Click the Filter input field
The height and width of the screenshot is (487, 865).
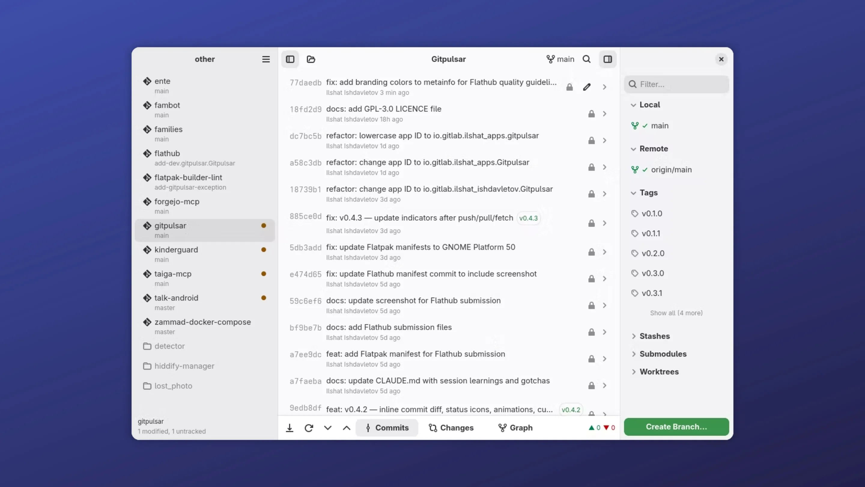click(x=676, y=84)
